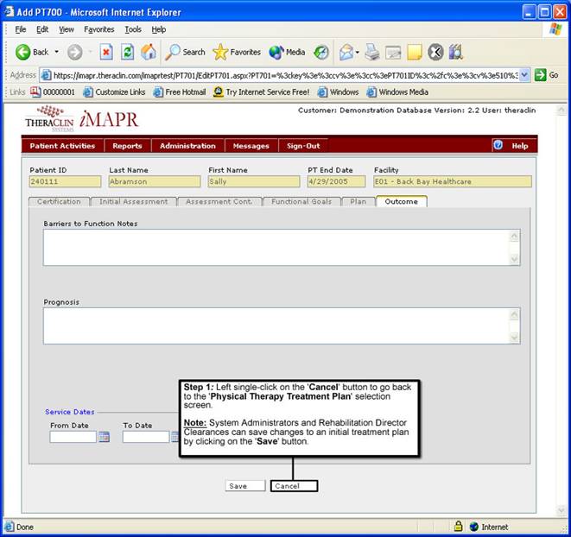This screenshot has width=571, height=537.
Task: Click the To Date input field
Action: pyautogui.click(x=145, y=437)
